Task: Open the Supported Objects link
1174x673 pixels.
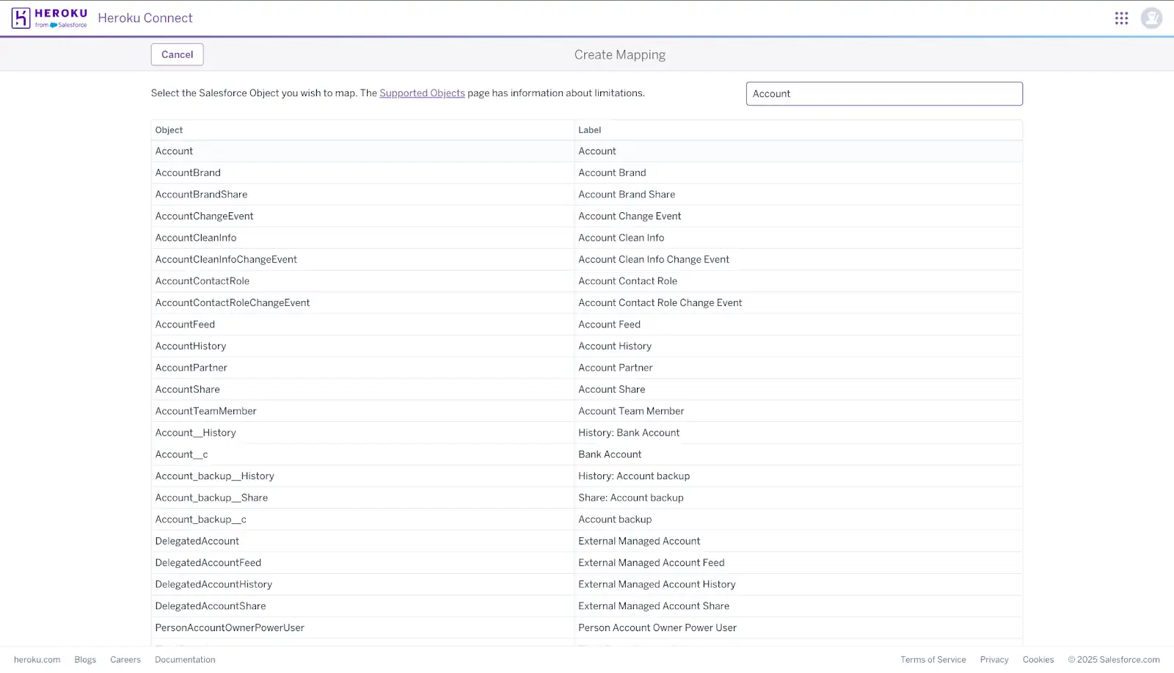Action: pos(422,93)
